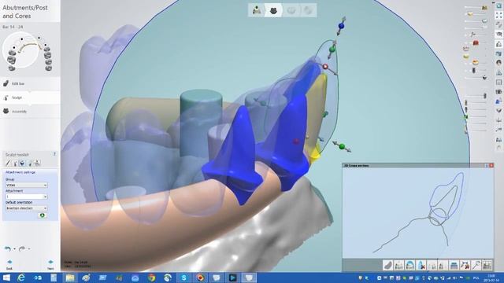
Task: Click the lower green sphere handle with arrows
Action: [342, 147]
